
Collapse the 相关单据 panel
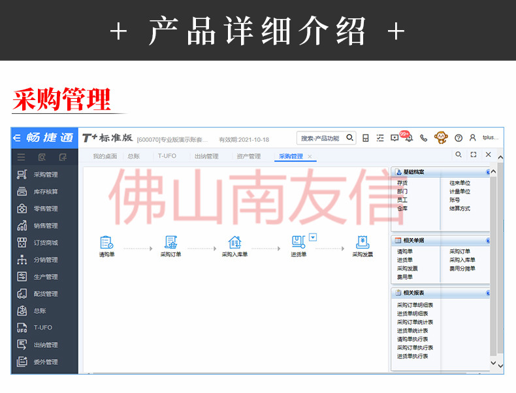click(488, 241)
